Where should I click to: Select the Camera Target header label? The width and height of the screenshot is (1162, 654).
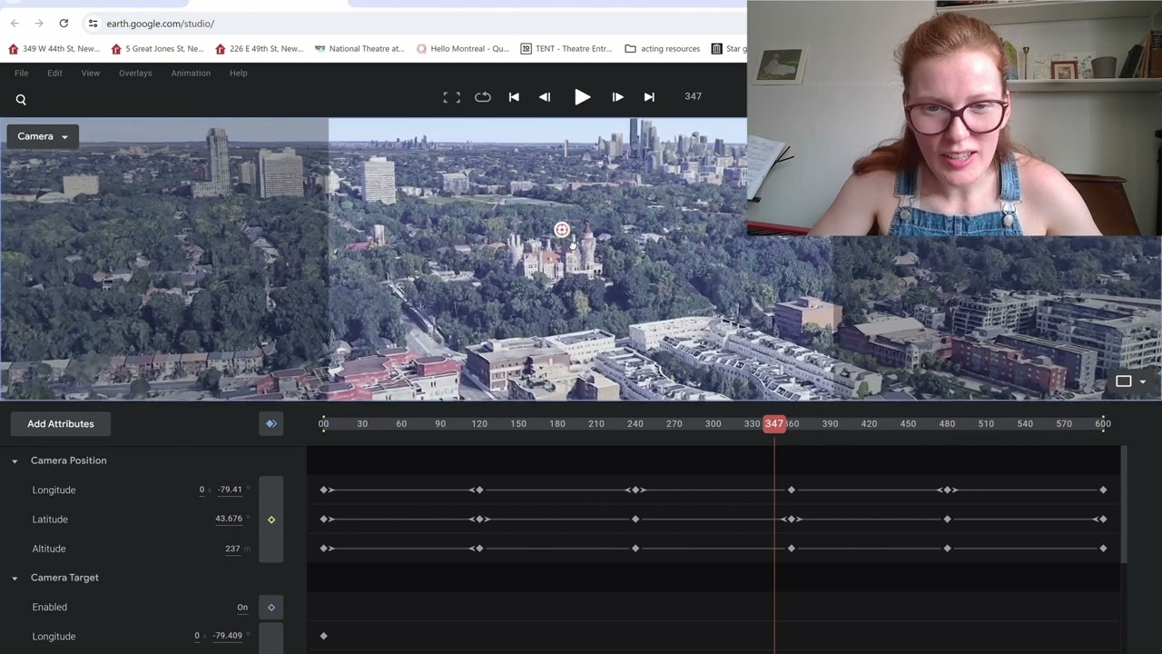click(64, 578)
